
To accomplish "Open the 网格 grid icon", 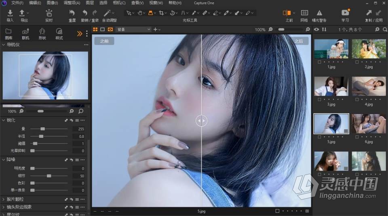I will [304, 13].
